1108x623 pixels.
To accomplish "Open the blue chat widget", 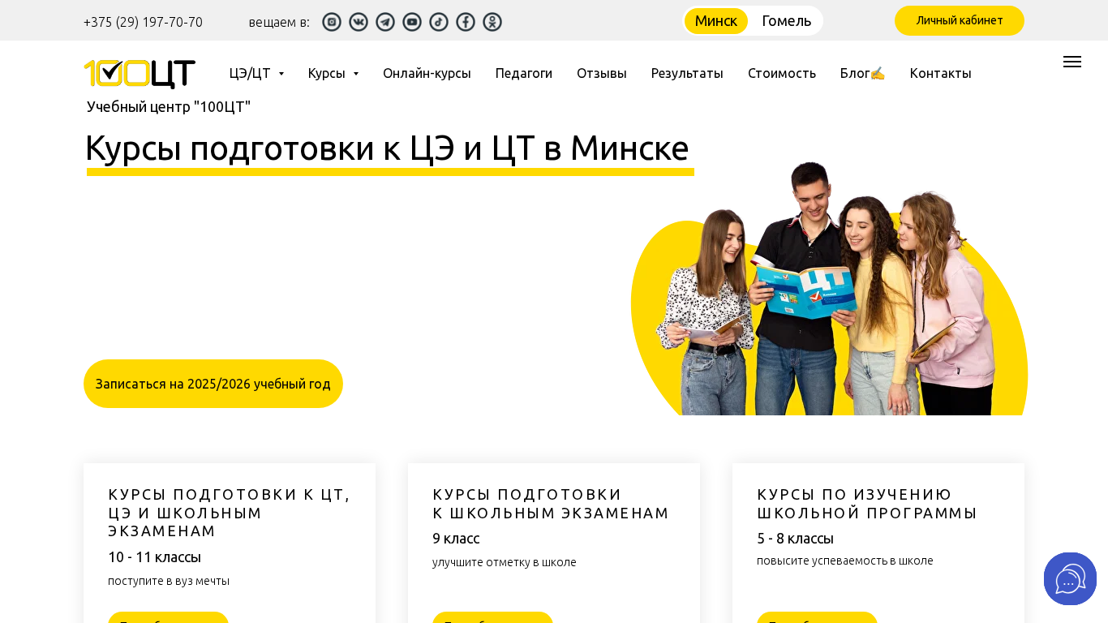I will point(1070,578).
